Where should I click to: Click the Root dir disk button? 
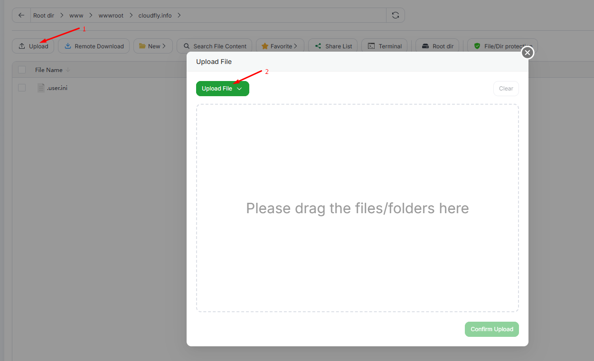pos(437,46)
